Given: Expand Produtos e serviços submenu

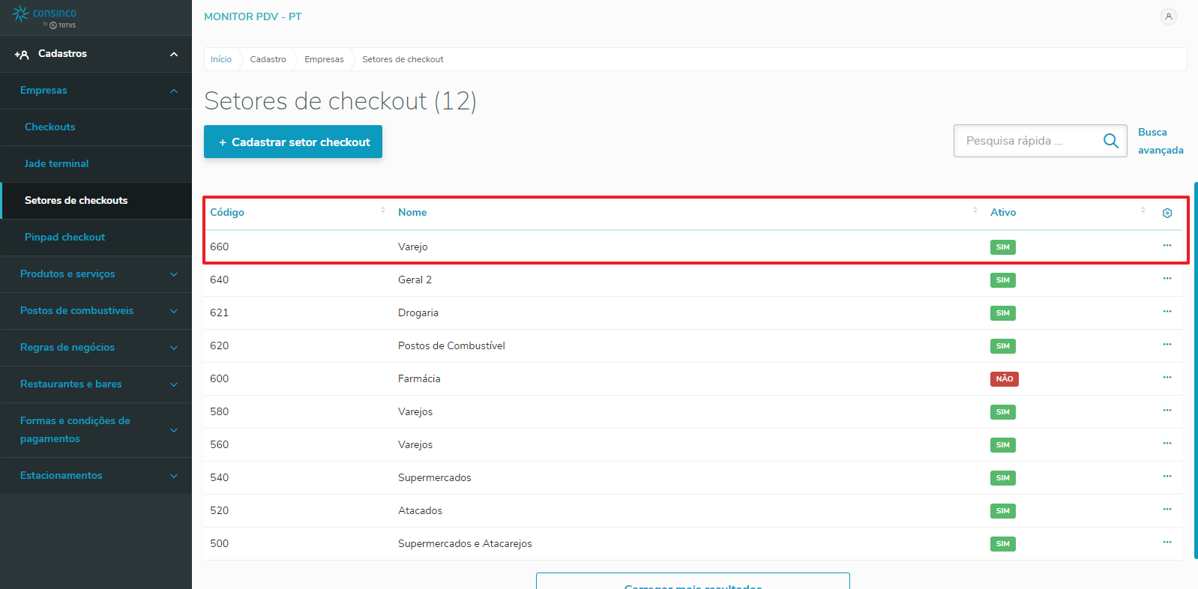Looking at the screenshot, I should point(174,274).
